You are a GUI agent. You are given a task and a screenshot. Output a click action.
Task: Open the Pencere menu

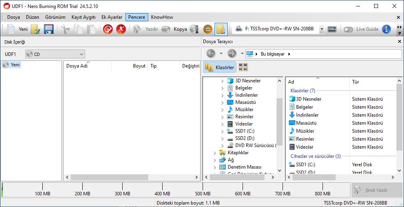tap(137, 17)
